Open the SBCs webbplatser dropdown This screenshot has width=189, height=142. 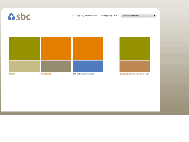tap(139, 16)
